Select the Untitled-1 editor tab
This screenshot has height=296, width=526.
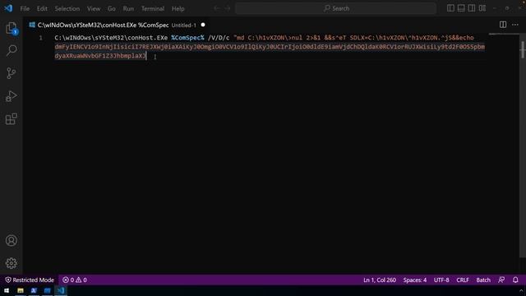coord(117,25)
